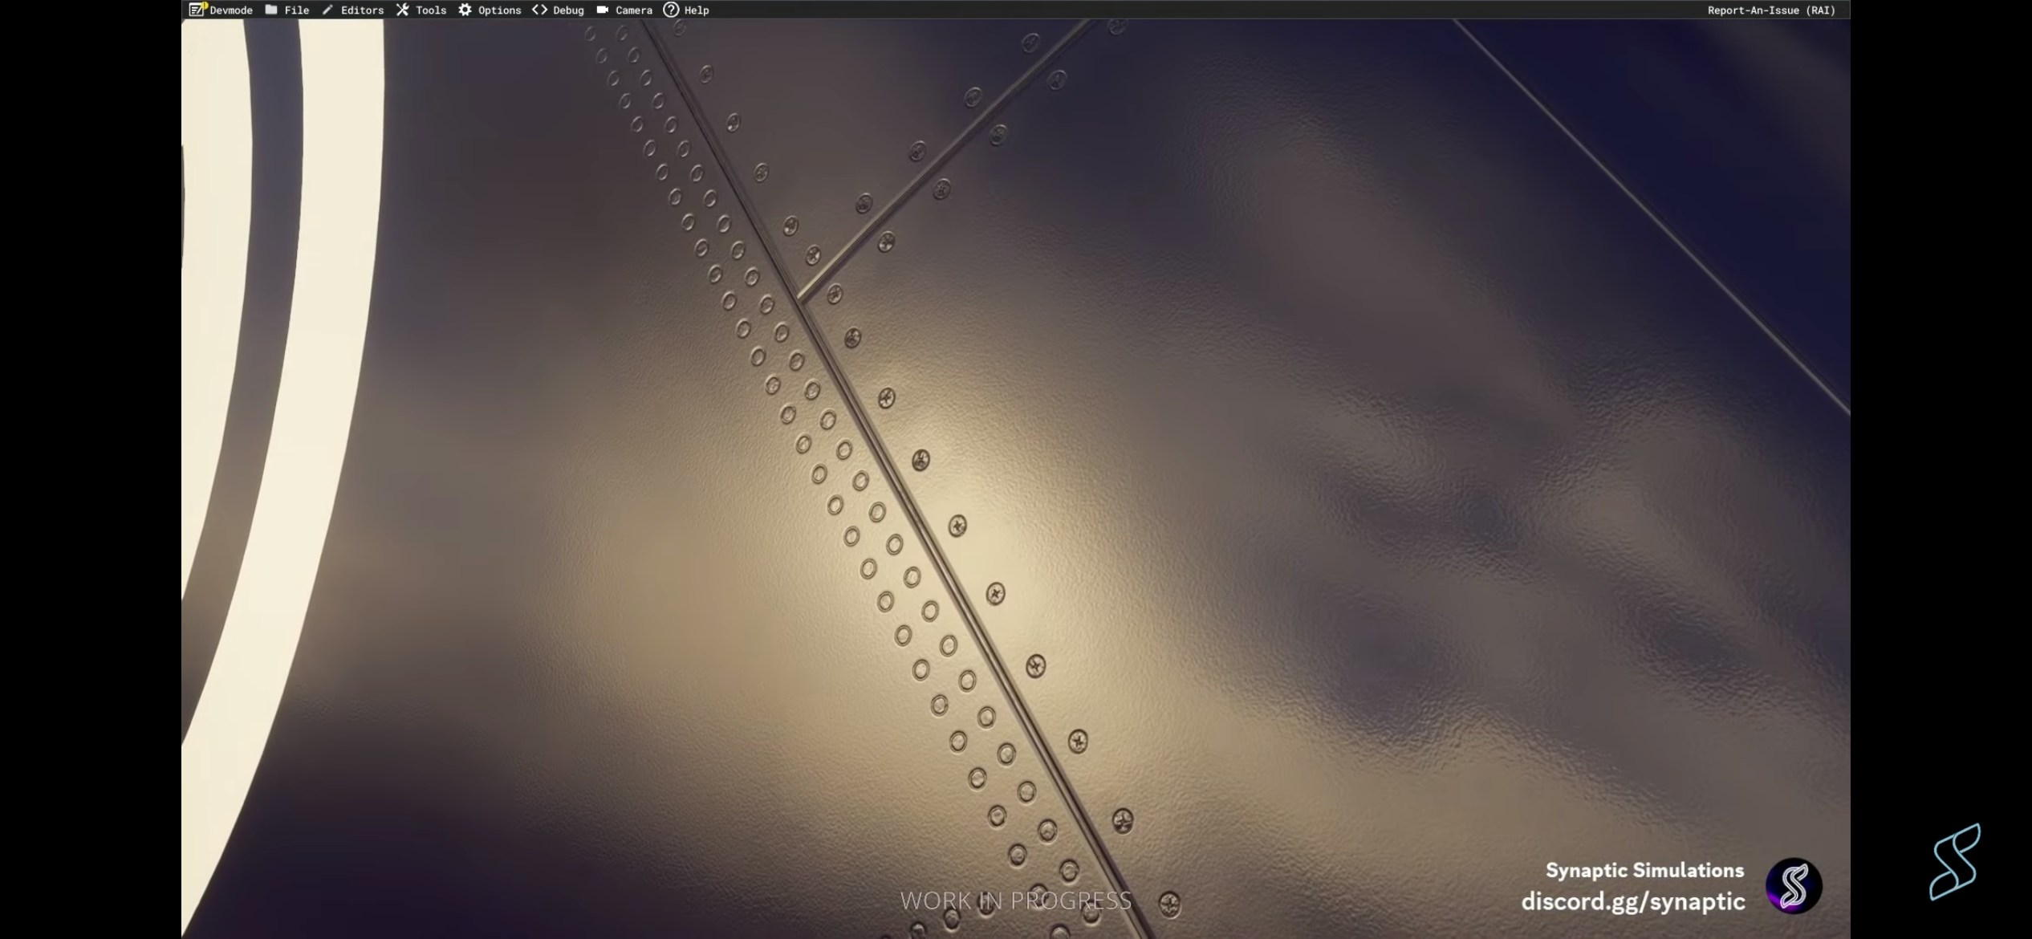Select the Camera menu label
This screenshot has height=939, width=2032.
point(634,10)
